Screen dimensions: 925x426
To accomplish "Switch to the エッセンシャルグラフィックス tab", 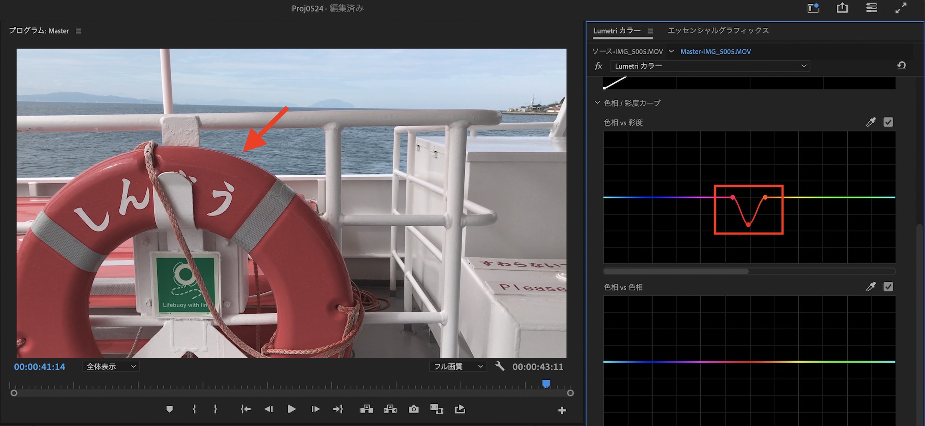I will coord(718,31).
